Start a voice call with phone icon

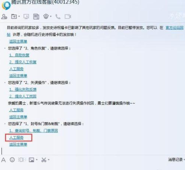point(58,16)
